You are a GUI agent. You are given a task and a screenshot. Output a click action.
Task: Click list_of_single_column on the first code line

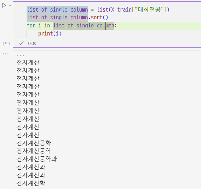tap(57, 9)
